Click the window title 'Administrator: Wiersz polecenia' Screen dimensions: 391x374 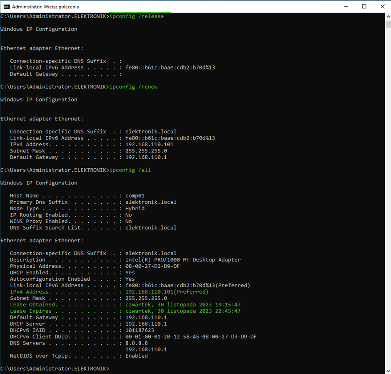[x=45, y=7]
